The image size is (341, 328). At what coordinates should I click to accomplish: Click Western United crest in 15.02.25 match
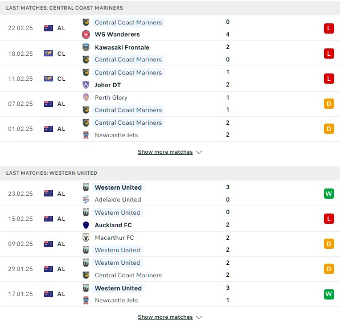pos(86,212)
